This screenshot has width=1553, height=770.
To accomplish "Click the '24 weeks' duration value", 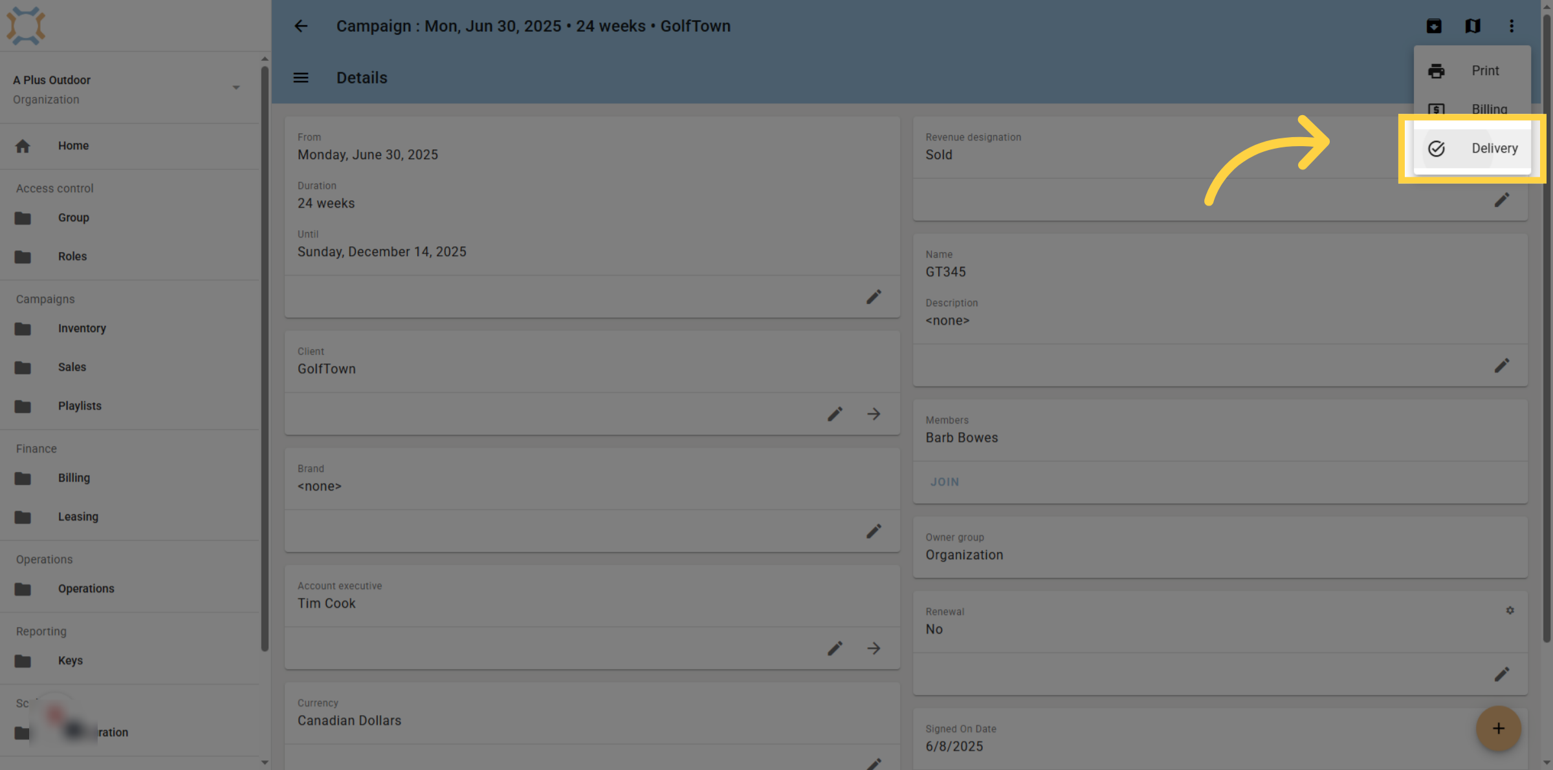I will [x=326, y=204].
